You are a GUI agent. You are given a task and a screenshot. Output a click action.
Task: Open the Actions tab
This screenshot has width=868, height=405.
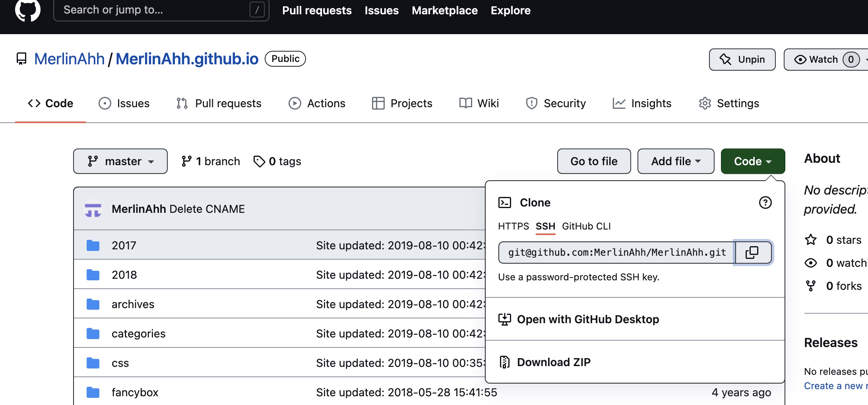317,103
